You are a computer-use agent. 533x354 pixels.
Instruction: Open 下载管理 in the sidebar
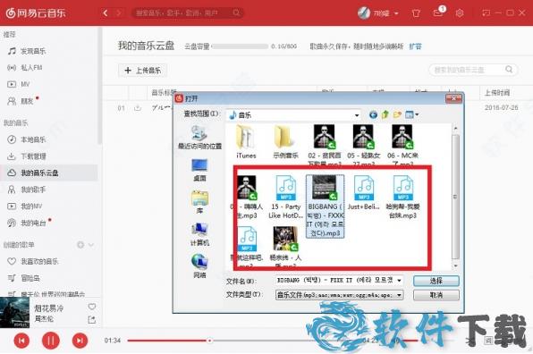pos(27,156)
